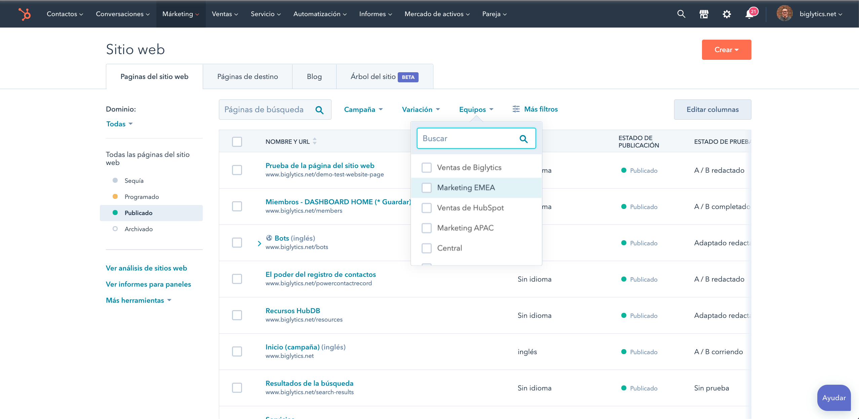Click the HubSpot sprocket logo
Screen dimensions: 859x419
[x=25, y=14]
